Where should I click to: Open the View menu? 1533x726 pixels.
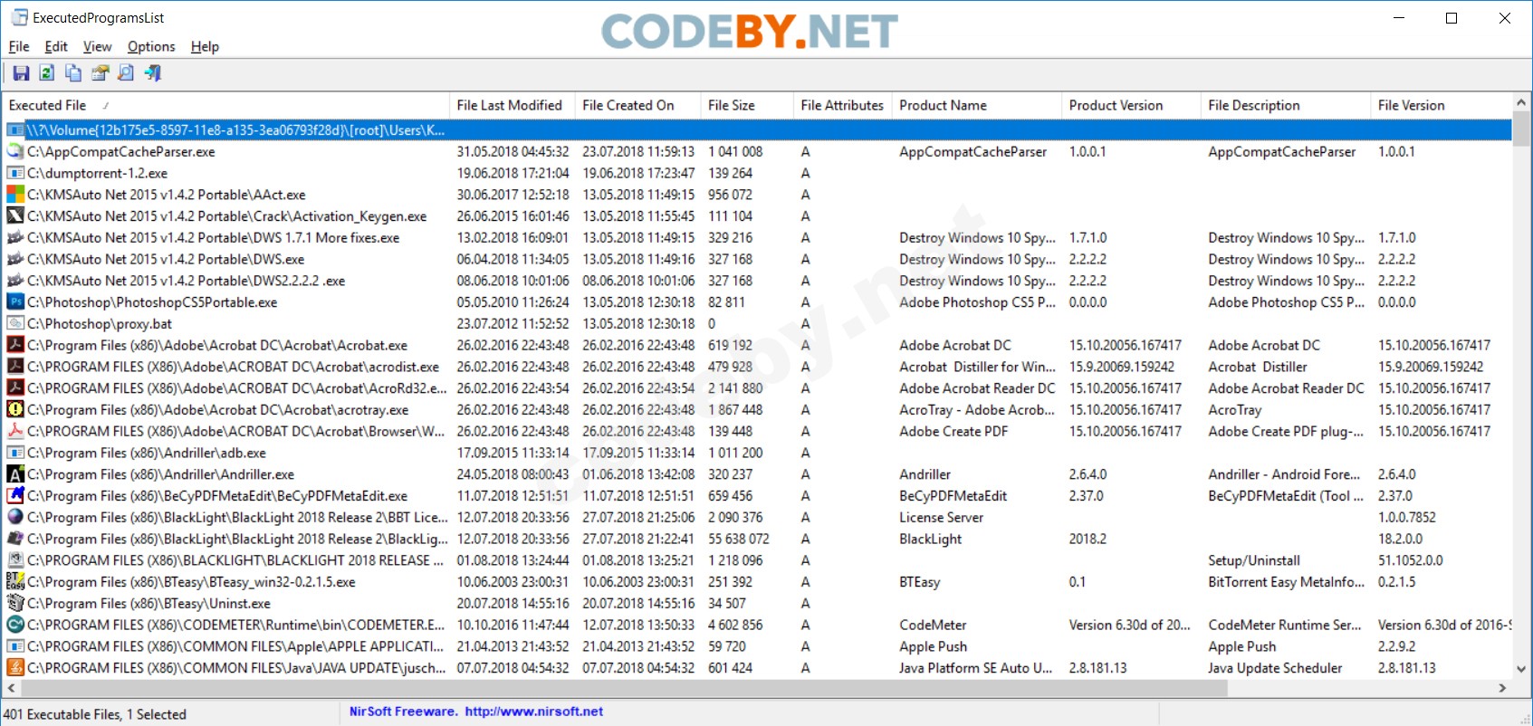97,47
